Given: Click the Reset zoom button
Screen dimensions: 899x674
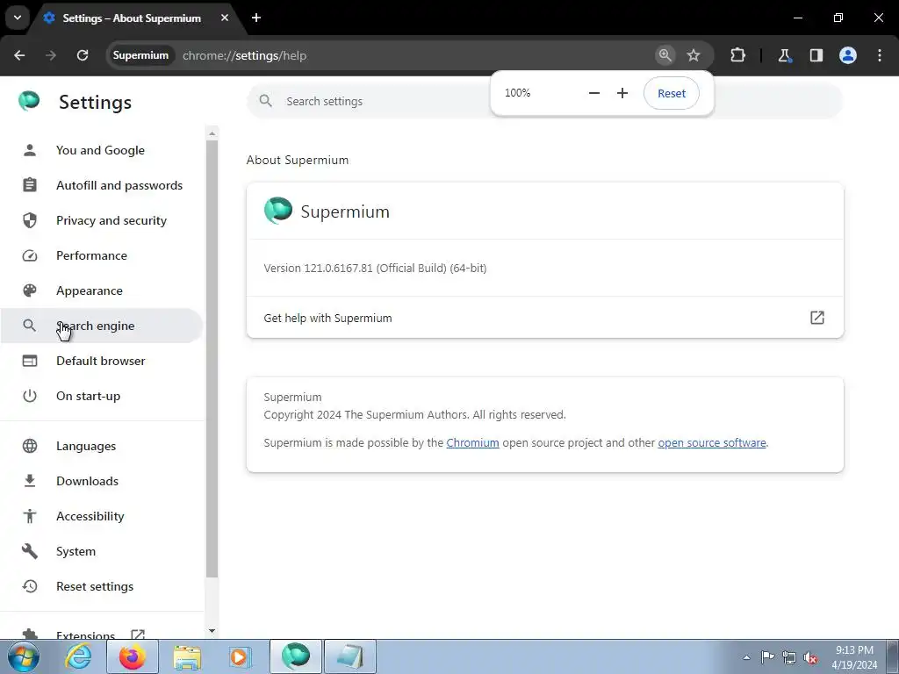Looking at the screenshot, I should pyautogui.click(x=672, y=93).
